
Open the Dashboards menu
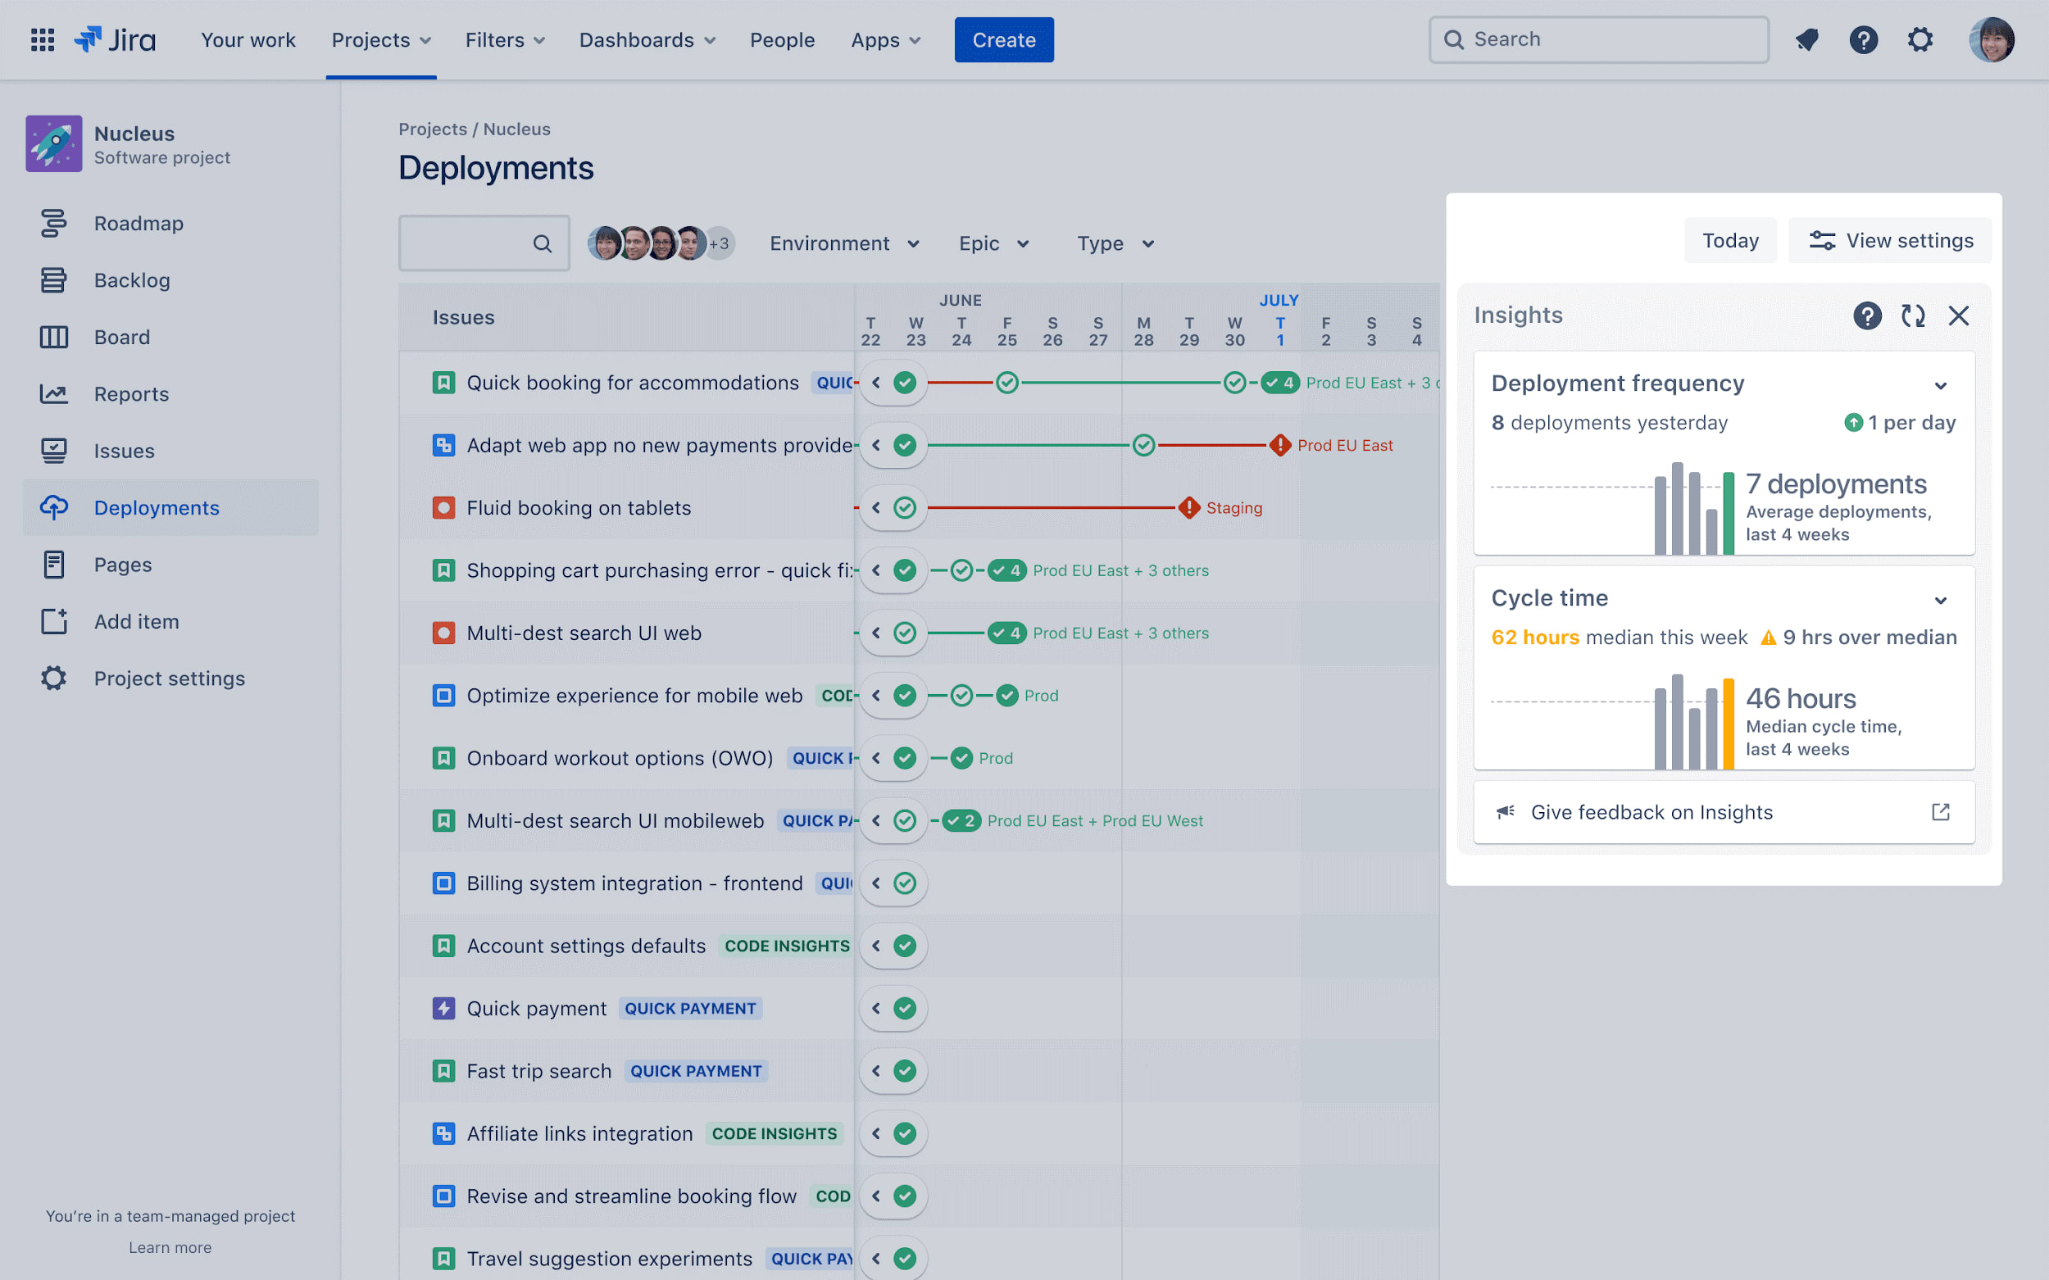pos(647,40)
